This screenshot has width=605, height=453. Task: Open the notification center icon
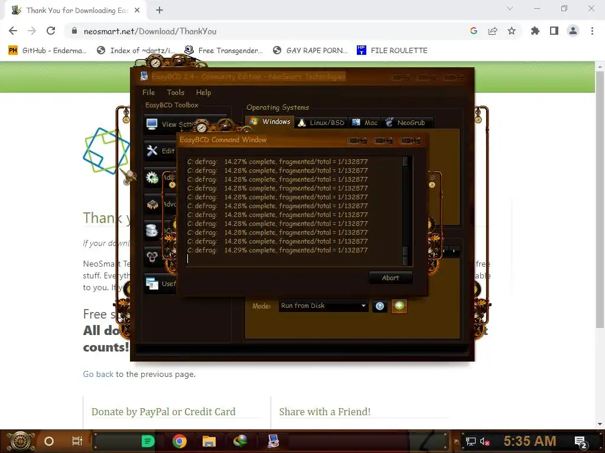click(581, 441)
